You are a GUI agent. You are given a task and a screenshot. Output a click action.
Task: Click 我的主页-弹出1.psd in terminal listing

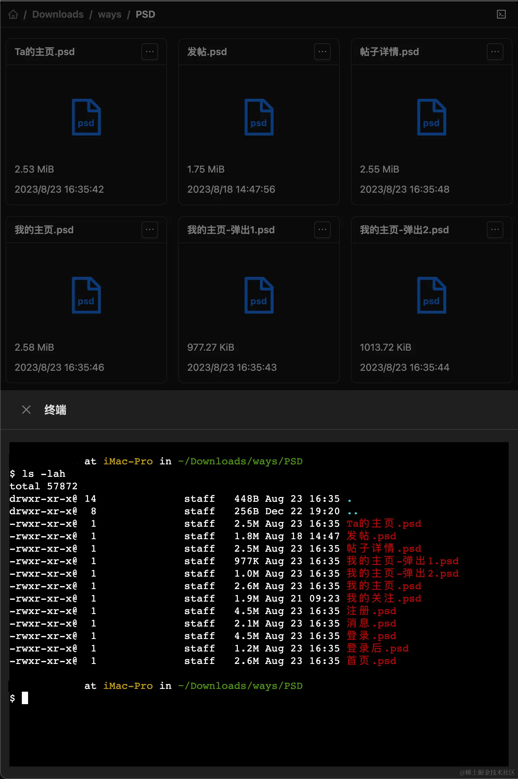[403, 561]
